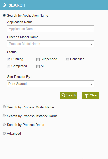Collapse the SEARCH panel chevron icon
The width and height of the screenshot is (108, 159).
click(5, 5)
